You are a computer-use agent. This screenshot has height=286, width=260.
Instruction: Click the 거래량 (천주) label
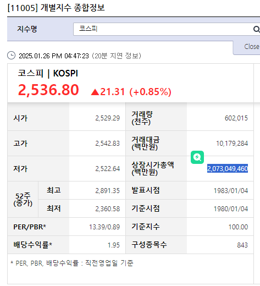point(142,118)
